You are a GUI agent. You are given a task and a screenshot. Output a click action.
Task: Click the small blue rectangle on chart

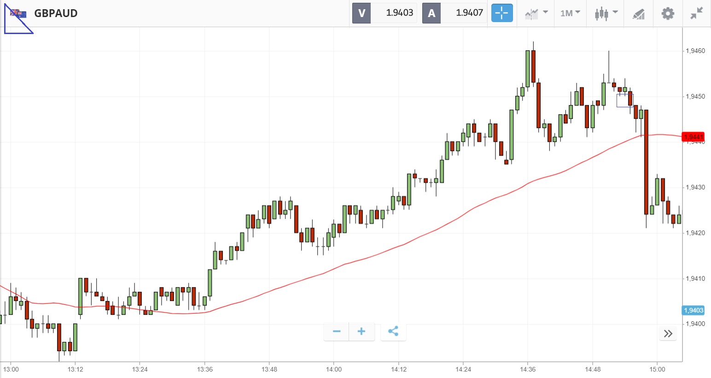click(x=625, y=100)
